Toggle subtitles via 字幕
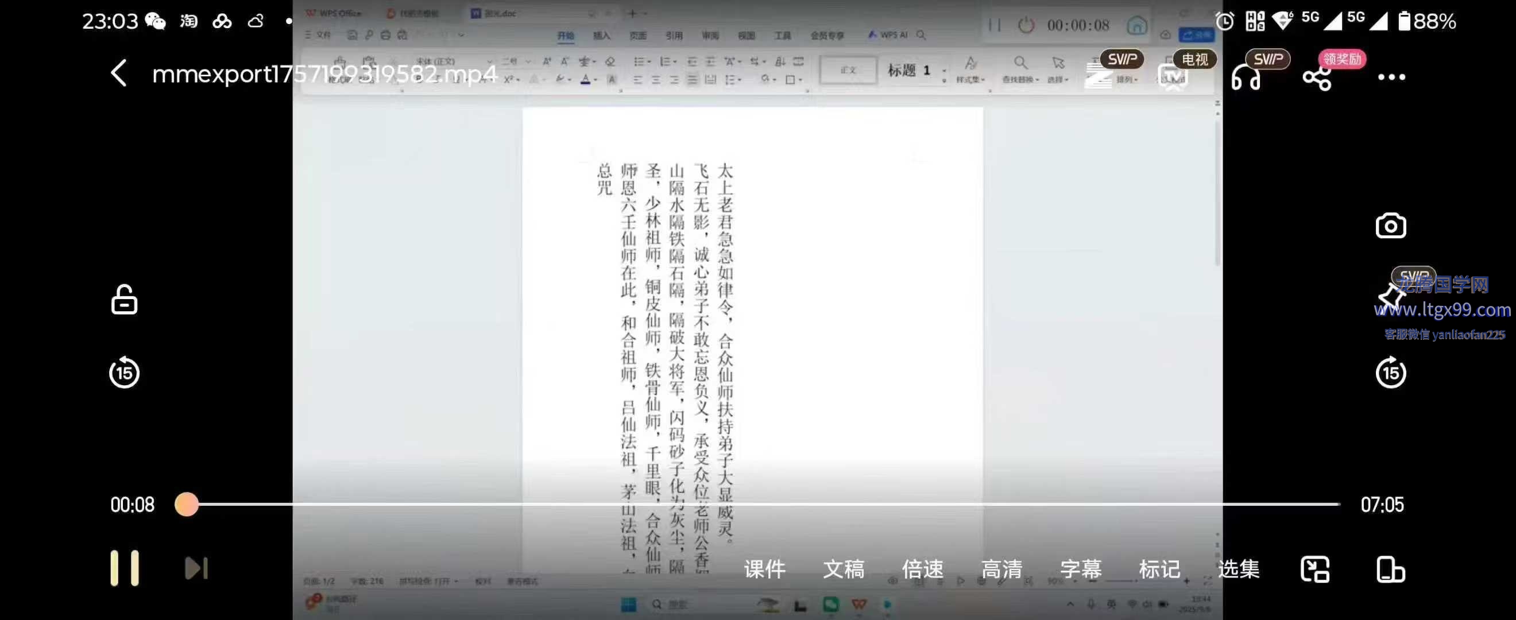1516x620 pixels. [x=1081, y=569]
